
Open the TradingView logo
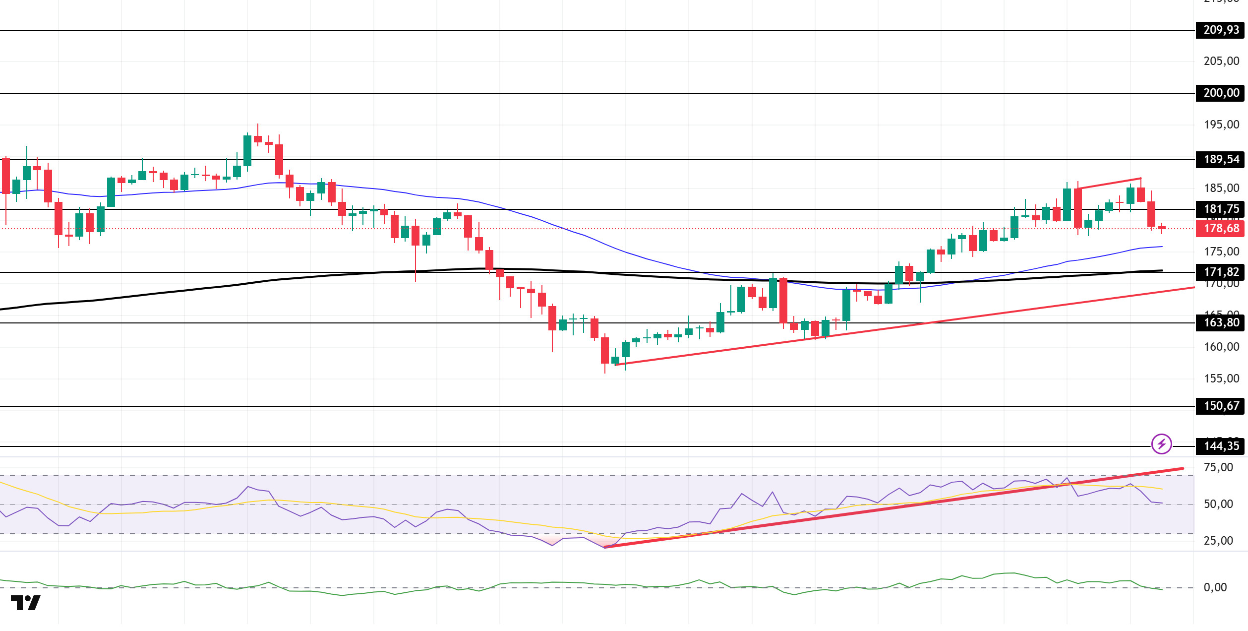pyautogui.click(x=25, y=603)
